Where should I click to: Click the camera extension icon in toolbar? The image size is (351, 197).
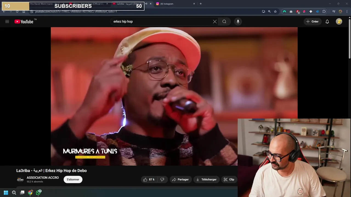[x=291, y=11]
